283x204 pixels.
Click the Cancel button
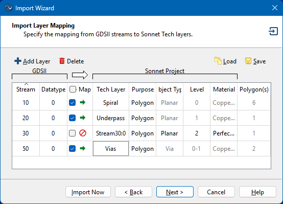click(216, 192)
